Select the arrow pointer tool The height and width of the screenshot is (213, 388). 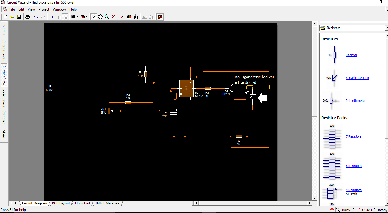tap(94, 17)
